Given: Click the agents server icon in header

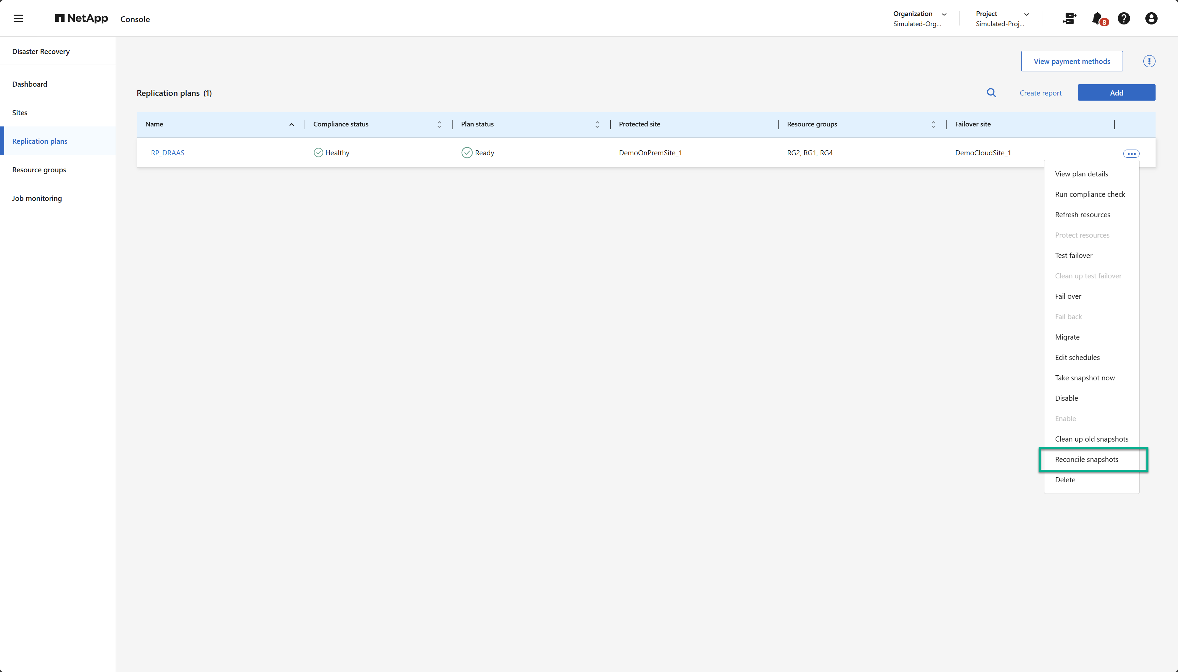Looking at the screenshot, I should coord(1069,18).
